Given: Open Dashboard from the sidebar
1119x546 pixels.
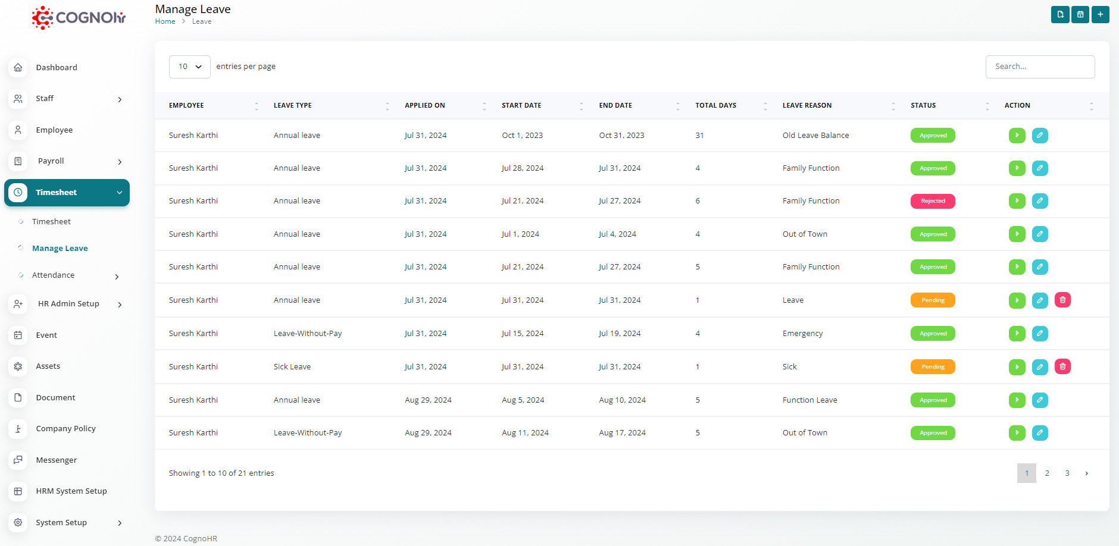Looking at the screenshot, I should (x=56, y=68).
